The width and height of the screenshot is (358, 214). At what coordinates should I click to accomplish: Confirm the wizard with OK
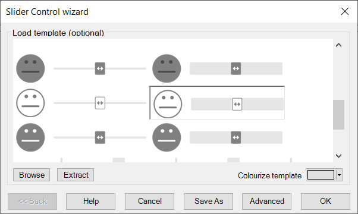[x=325, y=202]
